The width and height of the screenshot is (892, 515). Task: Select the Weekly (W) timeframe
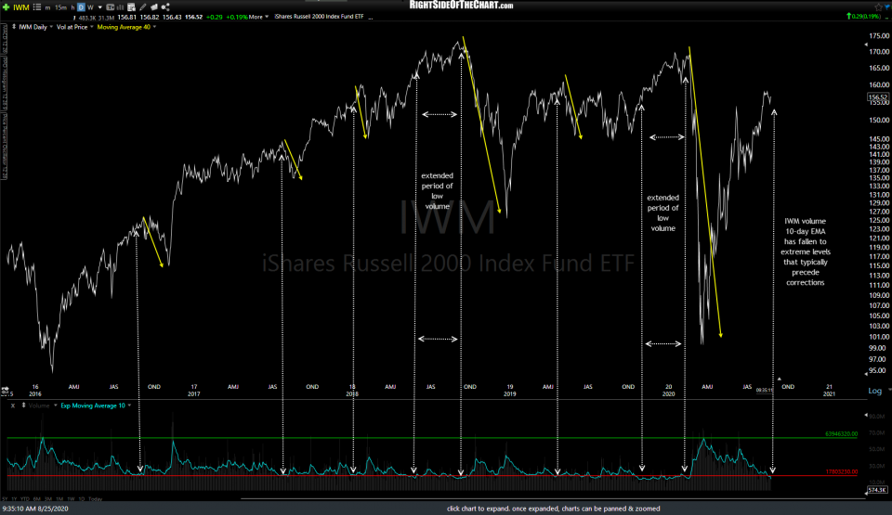[90, 8]
